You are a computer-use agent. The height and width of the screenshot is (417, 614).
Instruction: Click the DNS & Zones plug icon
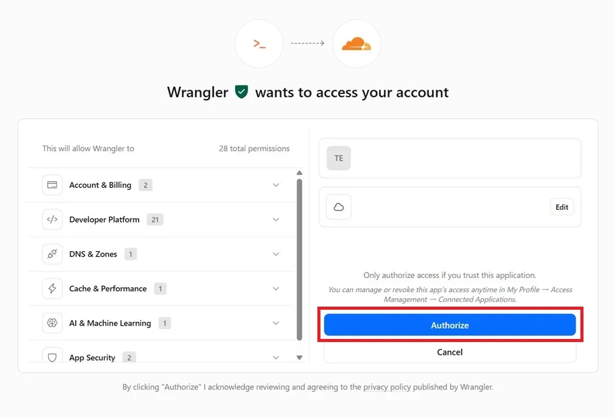coord(52,254)
